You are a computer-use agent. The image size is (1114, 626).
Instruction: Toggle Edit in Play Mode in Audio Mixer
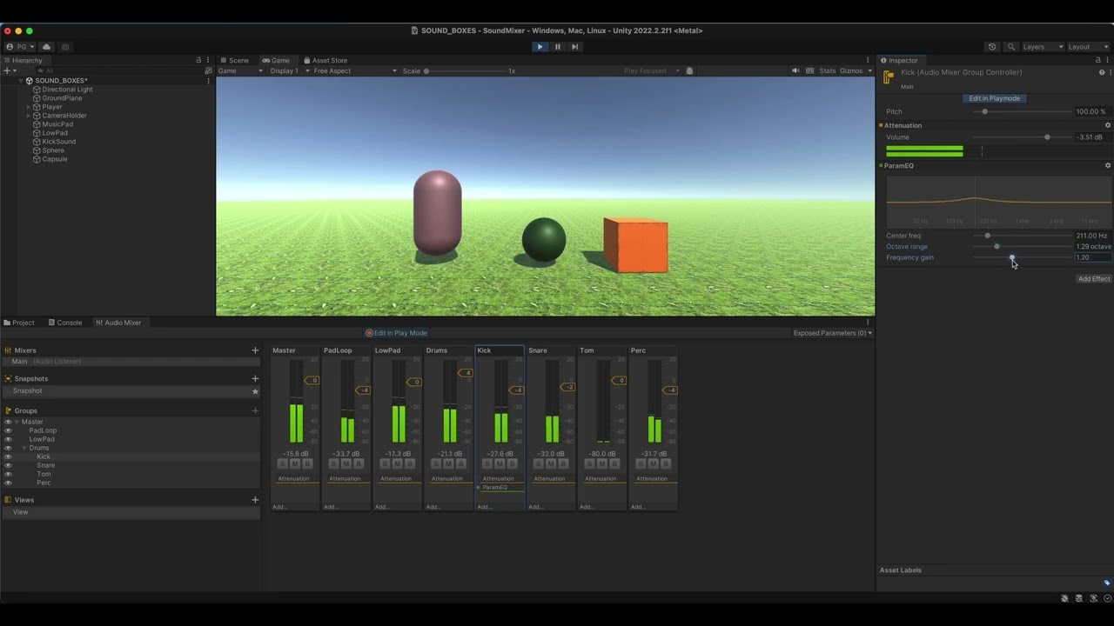(396, 333)
